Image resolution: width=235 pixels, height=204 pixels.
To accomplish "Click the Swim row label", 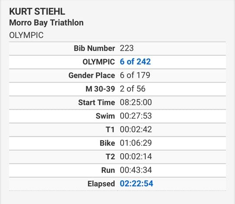I will (x=105, y=116).
